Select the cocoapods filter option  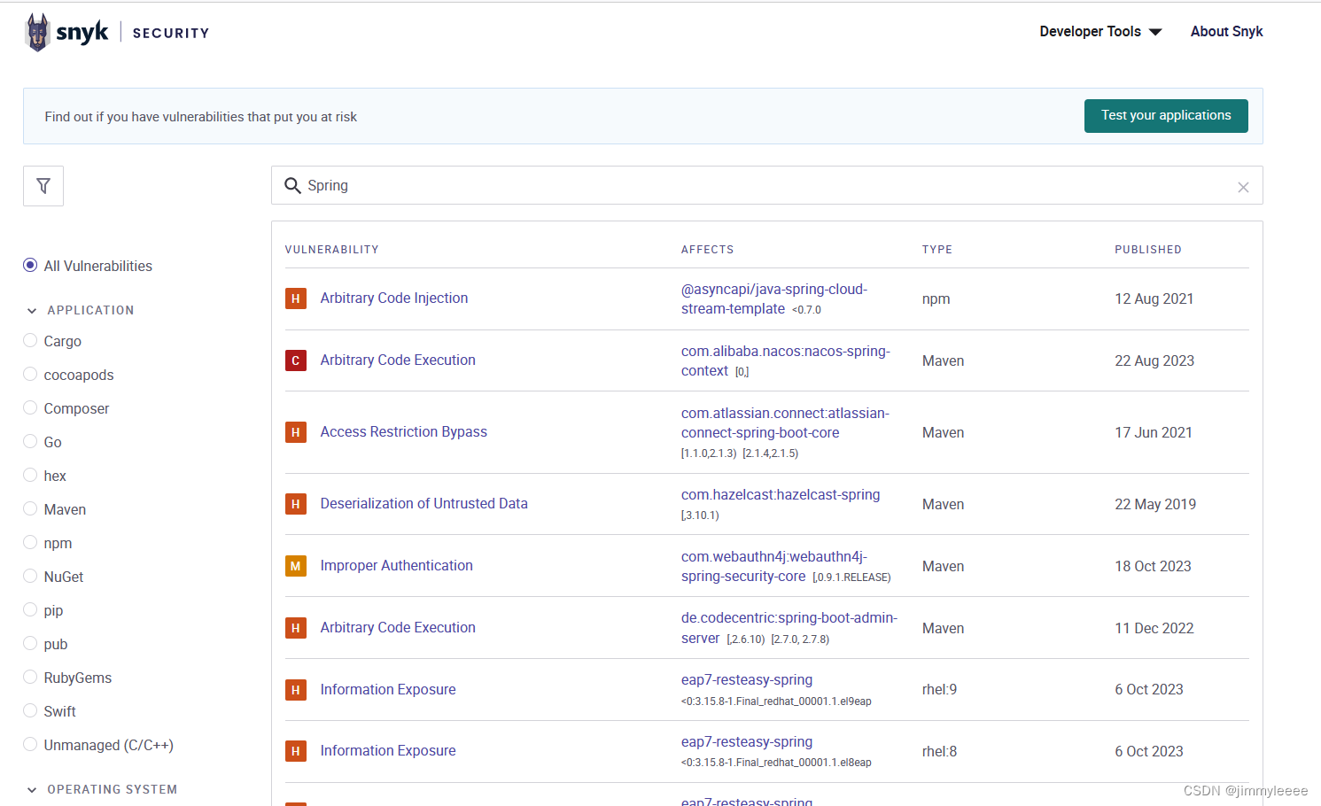click(30, 375)
